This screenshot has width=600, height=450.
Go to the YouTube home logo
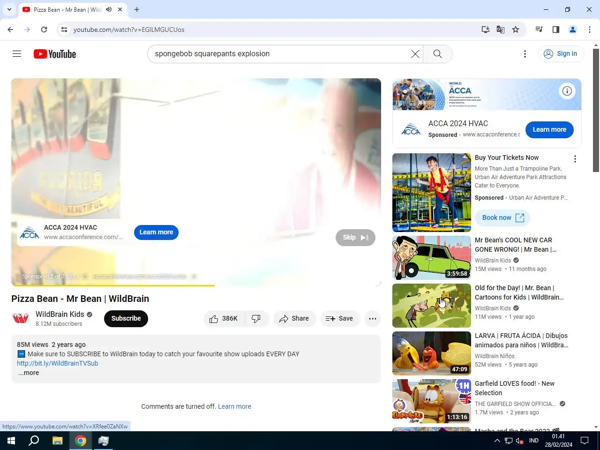(x=55, y=54)
